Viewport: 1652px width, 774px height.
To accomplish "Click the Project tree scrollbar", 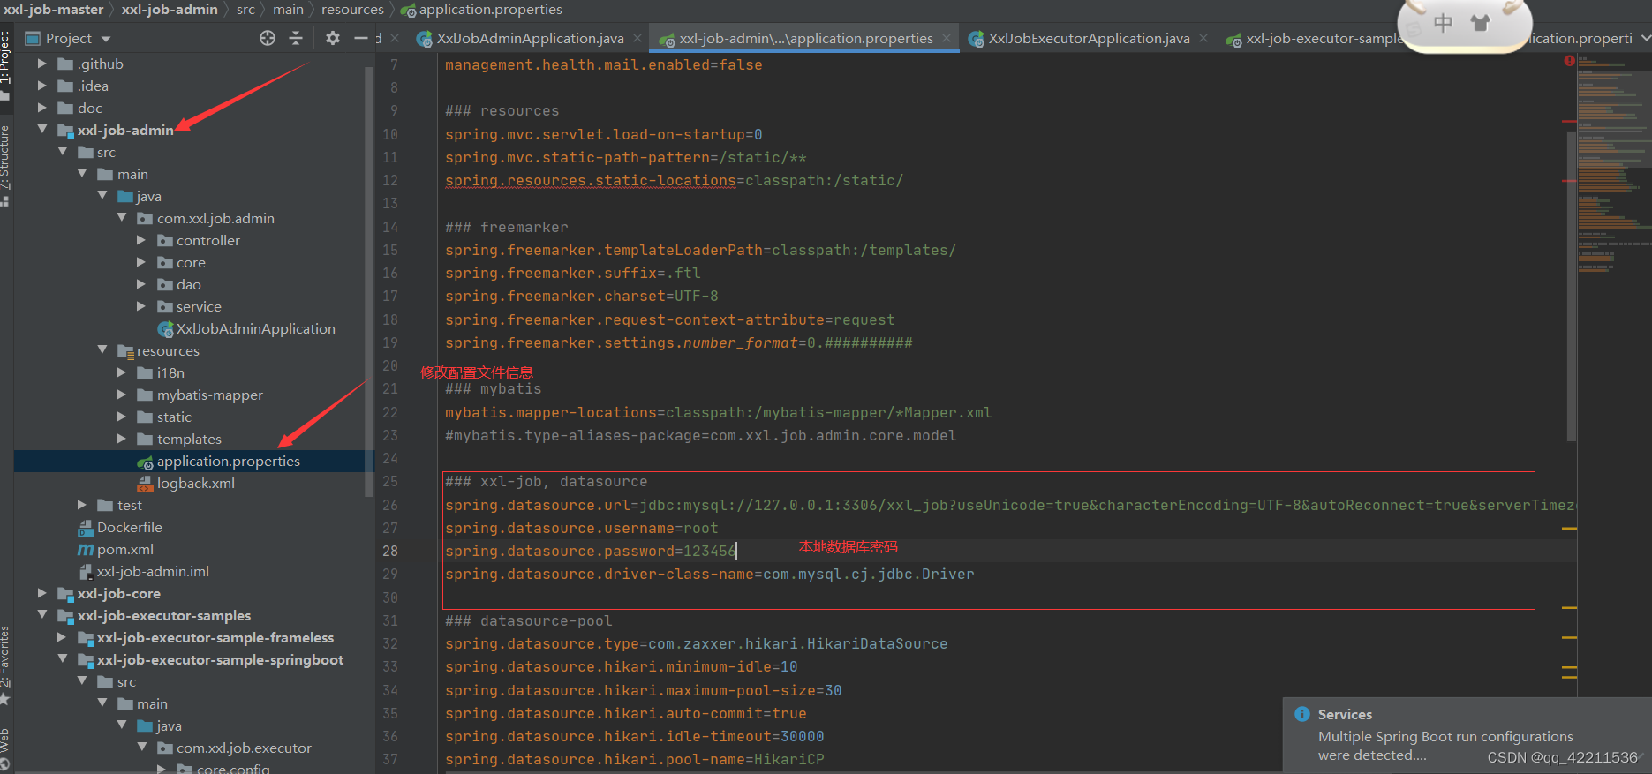I will (369, 282).
